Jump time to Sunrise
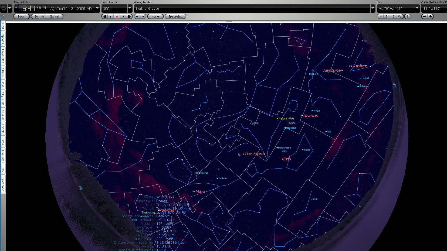Image resolution: width=447 pixels, height=251 pixels. coord(39,16)
